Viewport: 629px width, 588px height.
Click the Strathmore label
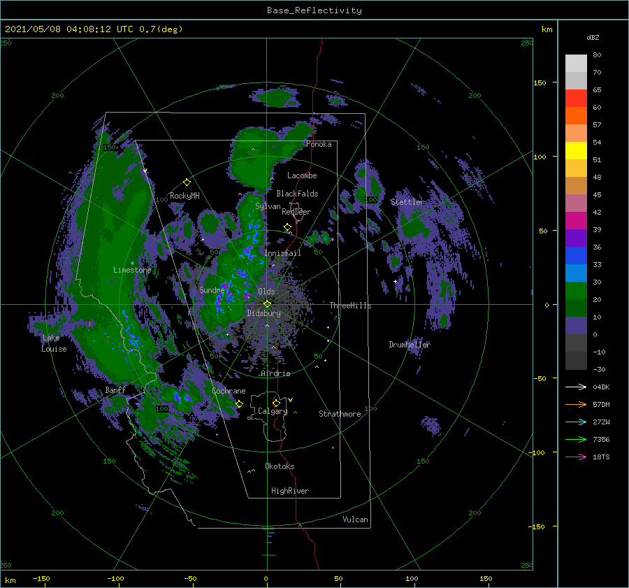(x=340, y=414)
